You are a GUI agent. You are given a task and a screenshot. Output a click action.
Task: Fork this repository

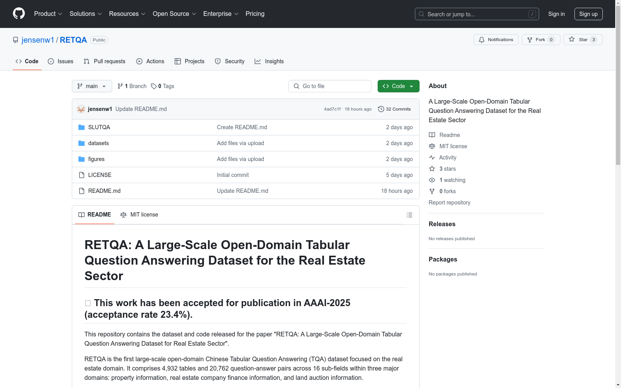pyautogui.click(x=541, y=40)
